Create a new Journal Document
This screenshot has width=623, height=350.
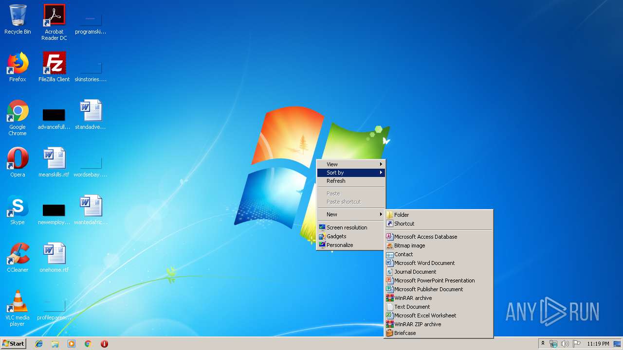tap(439, 272)
